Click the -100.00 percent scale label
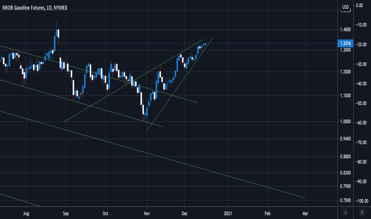This screenshot has height=219, width=371. 362,201
